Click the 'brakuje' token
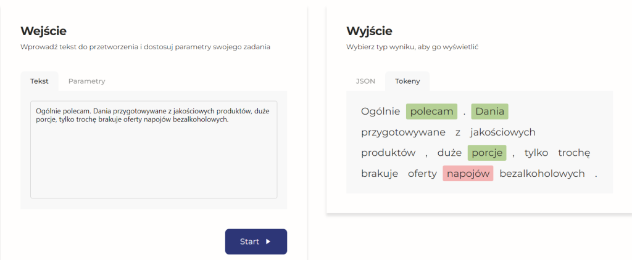This screenshot has height=260, width=632. pos(380,174)
